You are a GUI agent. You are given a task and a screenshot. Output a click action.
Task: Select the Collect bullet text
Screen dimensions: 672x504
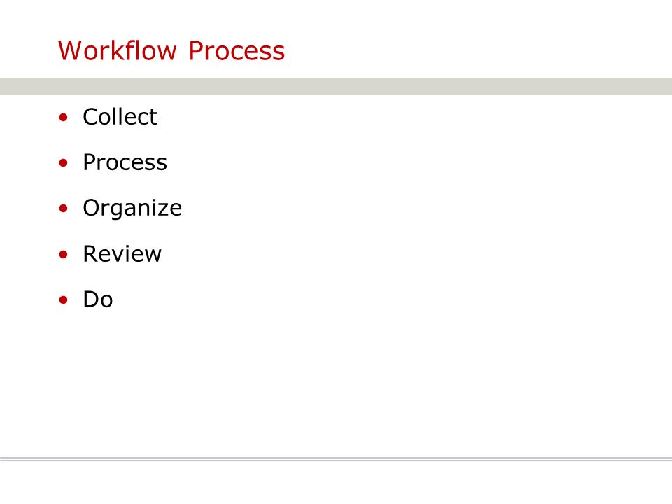(120, 117)
